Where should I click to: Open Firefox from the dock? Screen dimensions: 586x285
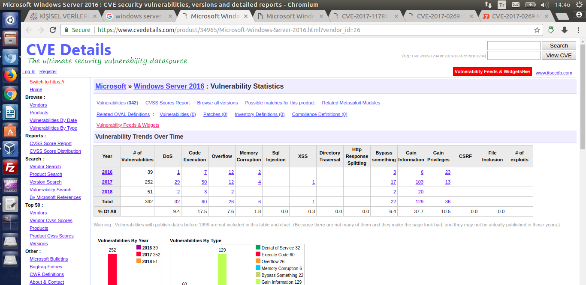tap(10, 75)
